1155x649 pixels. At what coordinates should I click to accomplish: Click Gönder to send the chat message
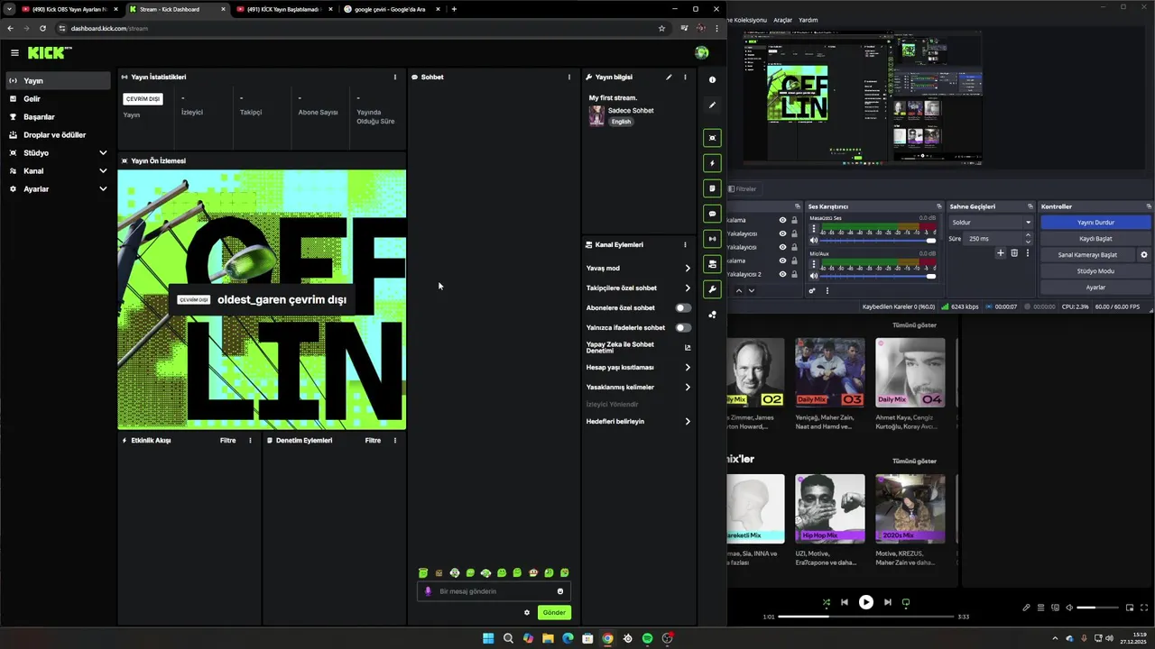tap(554, 613)
